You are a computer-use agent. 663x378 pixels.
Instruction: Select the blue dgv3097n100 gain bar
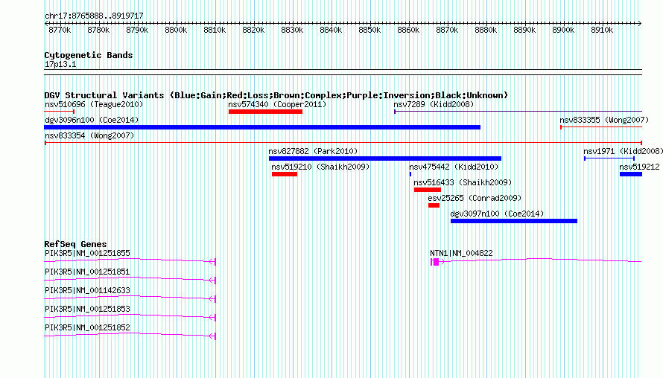(x=514, y=221)
